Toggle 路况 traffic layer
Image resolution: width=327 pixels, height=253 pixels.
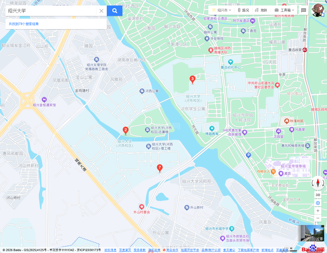243,10
